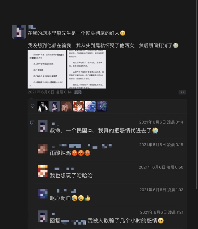Click the dark purple starry liker avatar
Image resolution: width=198 pixels, height=229 pixels.
[x=102, y=106]
